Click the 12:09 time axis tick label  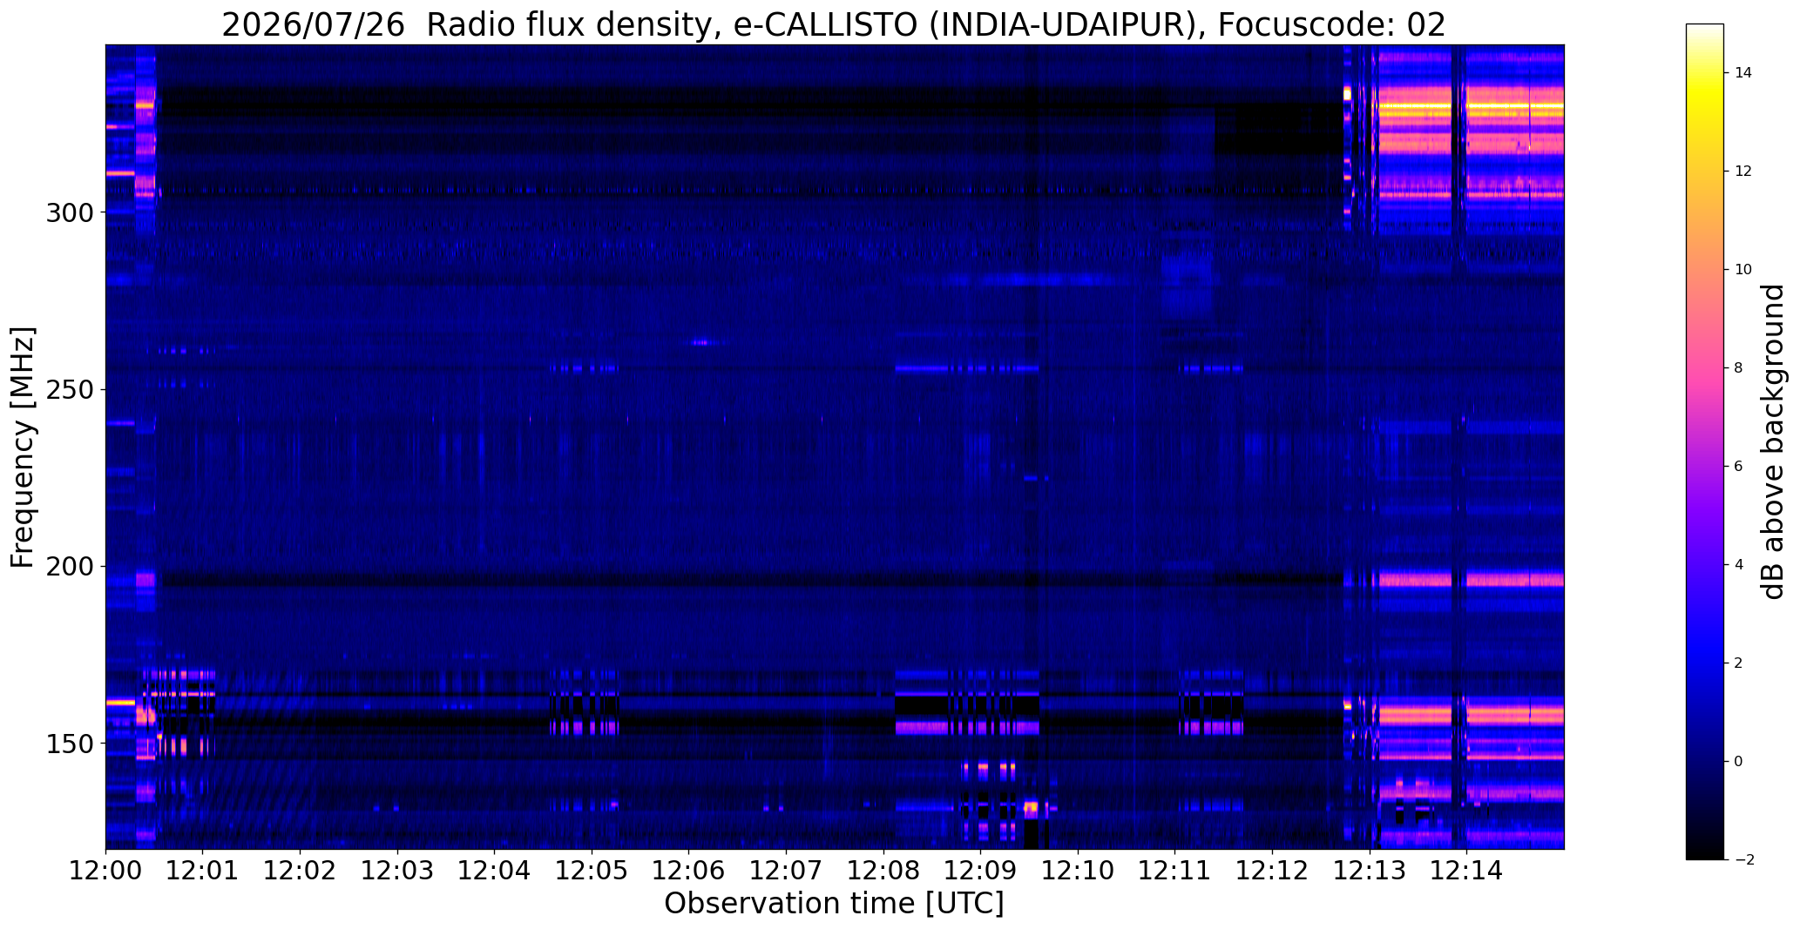tap(980, 870)
